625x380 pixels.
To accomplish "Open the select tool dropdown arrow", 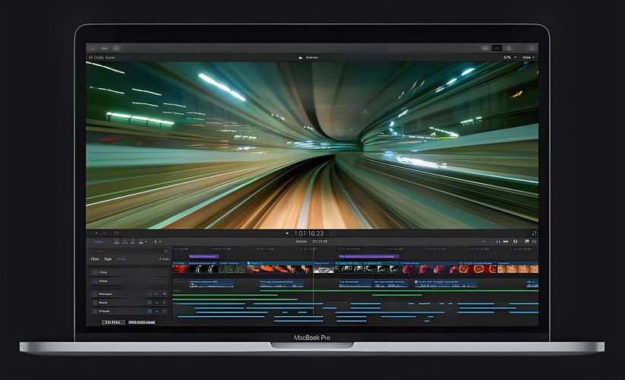I will pos(158,242).
